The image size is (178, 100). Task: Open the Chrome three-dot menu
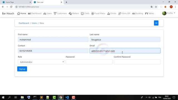(x=175, y=7)
